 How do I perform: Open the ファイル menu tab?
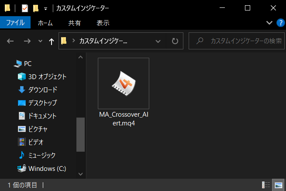[15, 23]
